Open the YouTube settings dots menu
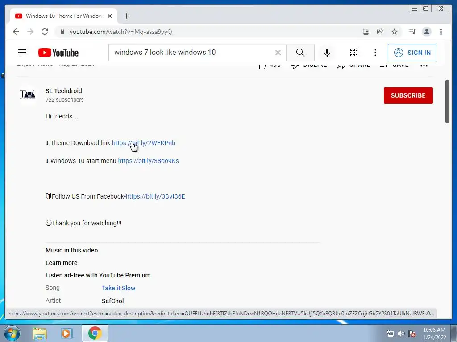457x342 pixels. tap(375, 53)
